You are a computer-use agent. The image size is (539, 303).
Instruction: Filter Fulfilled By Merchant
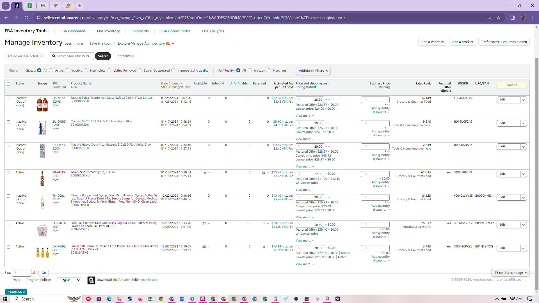point(269,70)
